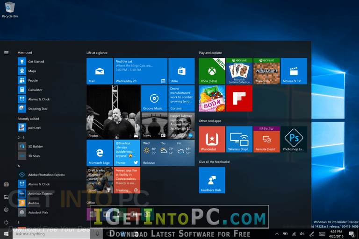
Task: Launch the Microsoft Edge tile
Action: [100, 153]
